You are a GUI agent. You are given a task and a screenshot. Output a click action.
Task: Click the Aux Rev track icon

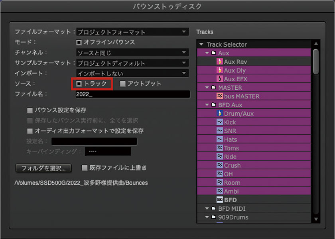[x=219, y=62]
